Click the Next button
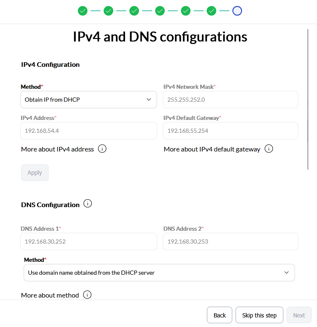Viewport: 317px width, 327px height. pyautogui.click(x=299, y=315)
